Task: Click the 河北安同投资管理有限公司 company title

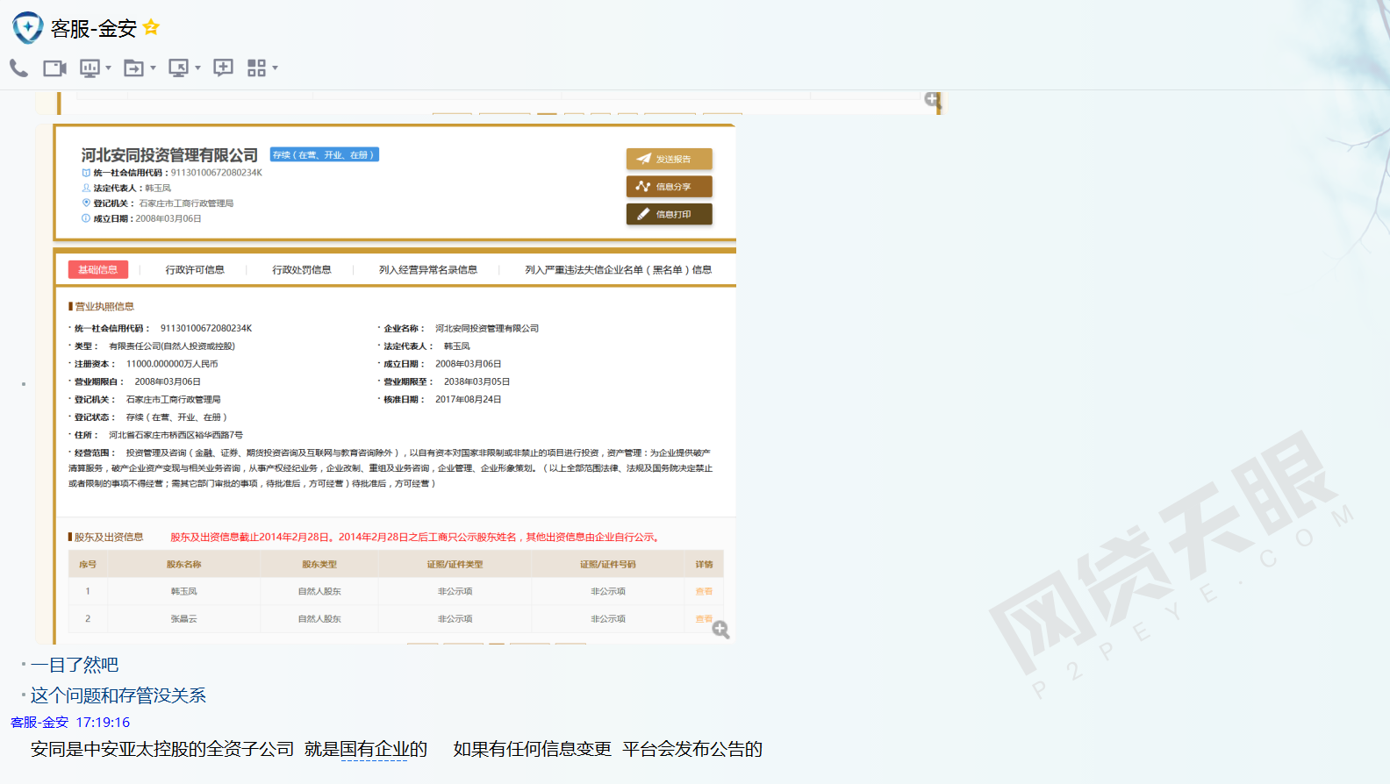Action: pos(169,155)
